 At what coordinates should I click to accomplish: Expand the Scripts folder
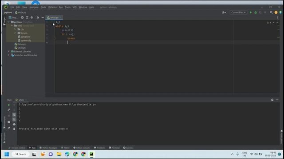[x=15, y=33]
